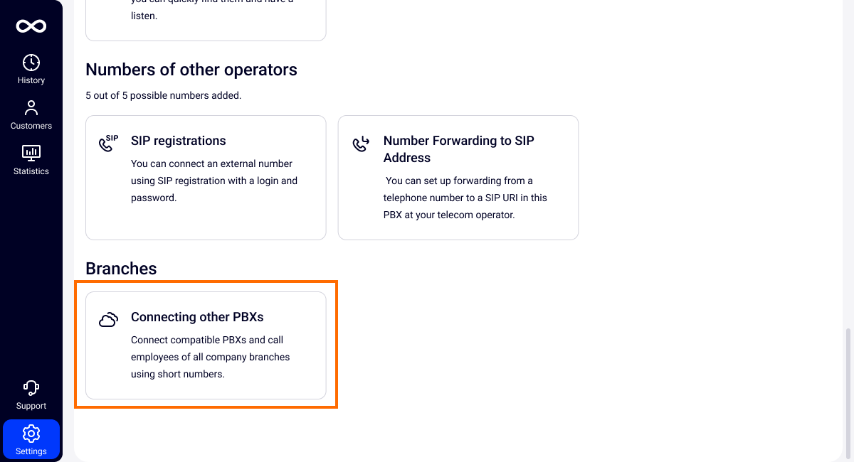Click the Support headset icon

[31, 388]
